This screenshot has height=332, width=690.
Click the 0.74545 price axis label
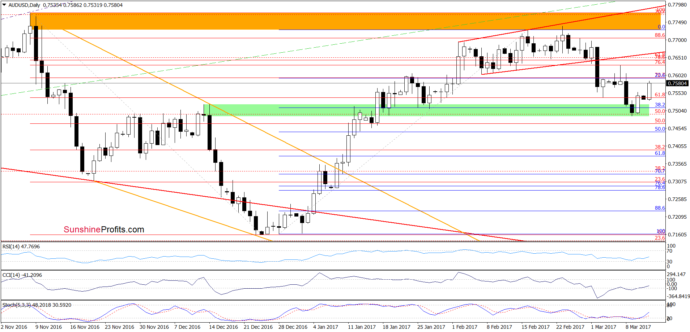tap(677, 128)
